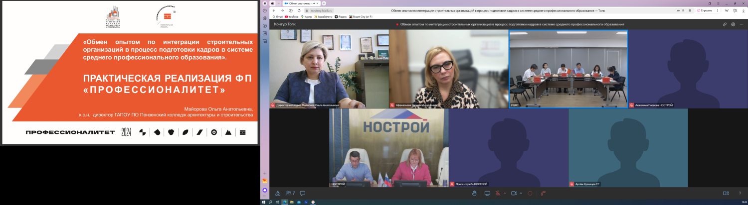The width and height of the screenshot is (748, 205).
Task: Reload the browser page
Action: pos(299,10)
